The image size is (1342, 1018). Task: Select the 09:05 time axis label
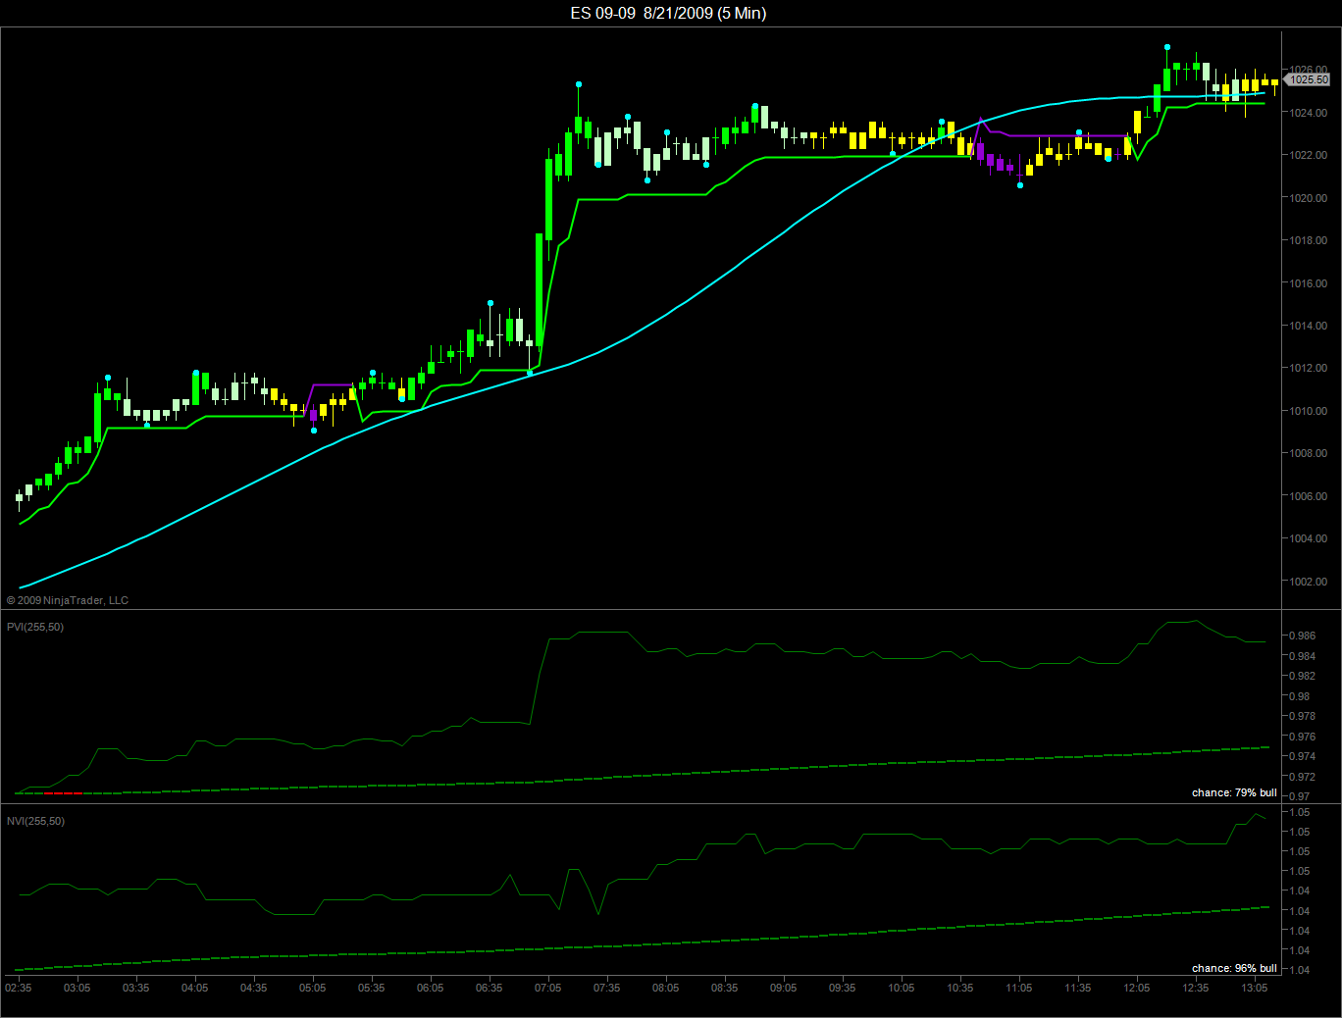coord(784,988)
